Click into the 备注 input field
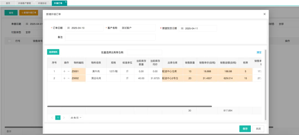 pyautogui.click(x=110, y=37)
